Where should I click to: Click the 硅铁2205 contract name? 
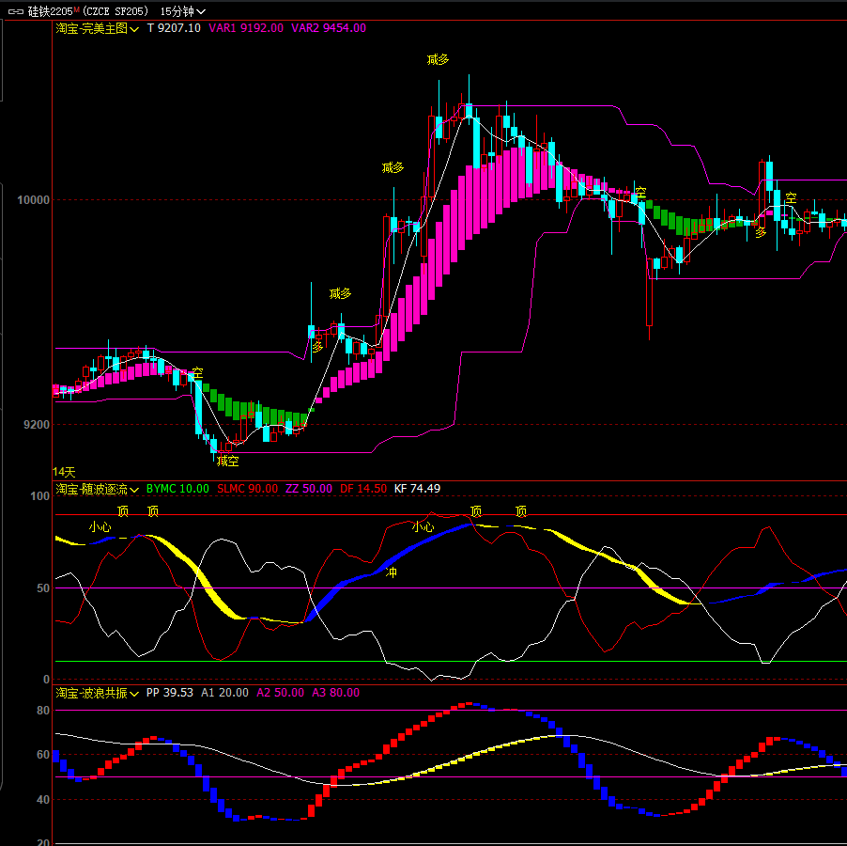pyautogui.click(x=50, y=11)
